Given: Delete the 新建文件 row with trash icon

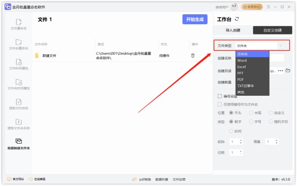Looking at the screenshot, I should pyautogui.click(x=193, y=56).
